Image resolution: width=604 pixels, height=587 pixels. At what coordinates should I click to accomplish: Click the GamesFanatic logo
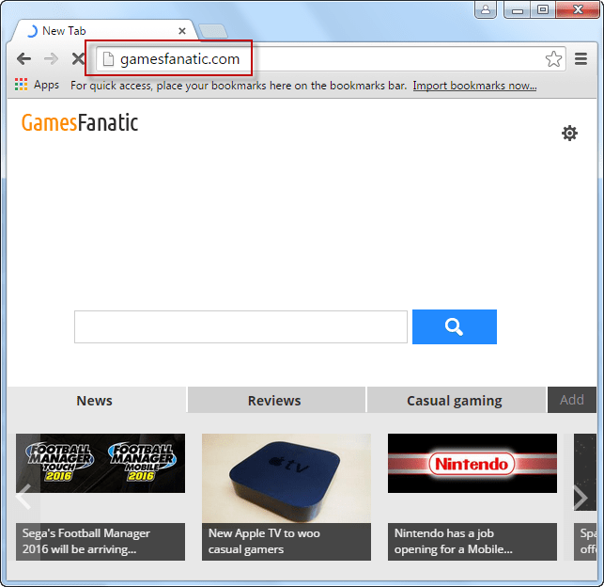coord(80,122)
